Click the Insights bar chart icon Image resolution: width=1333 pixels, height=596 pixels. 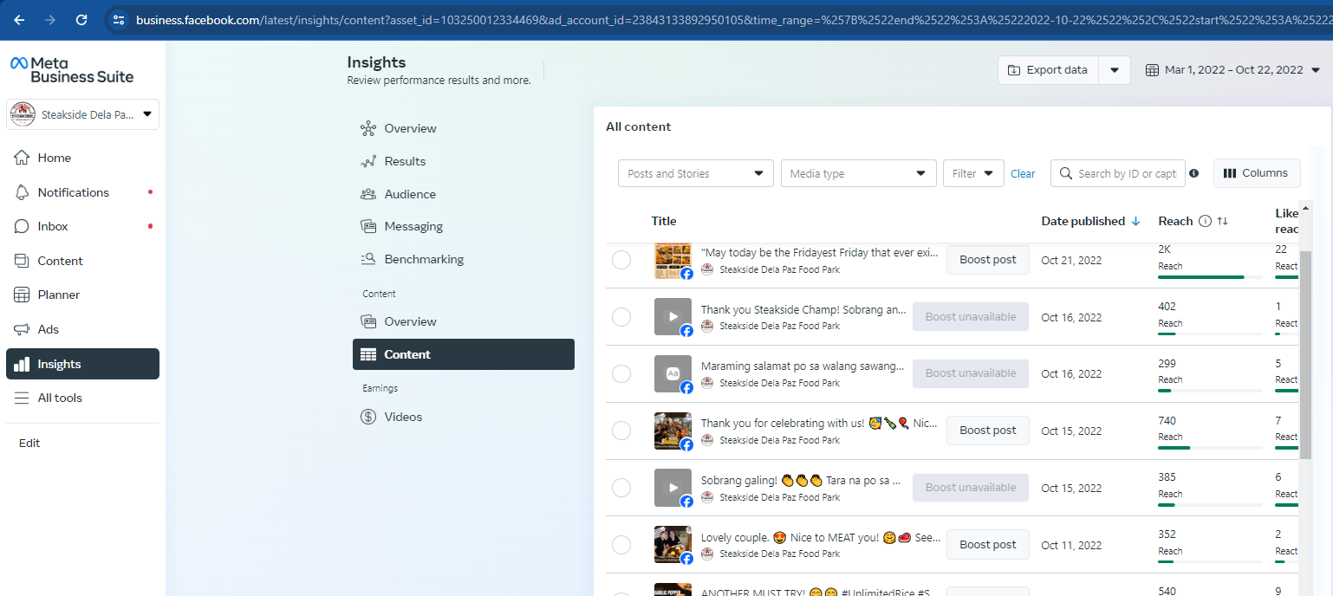[22, 364]
